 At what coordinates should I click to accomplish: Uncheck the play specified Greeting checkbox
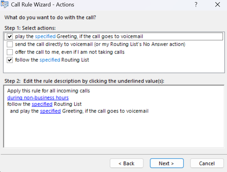(10, 37)
